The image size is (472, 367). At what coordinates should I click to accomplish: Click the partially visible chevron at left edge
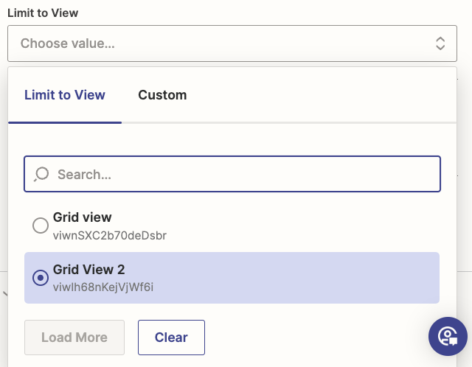click(x=4, y=294)
